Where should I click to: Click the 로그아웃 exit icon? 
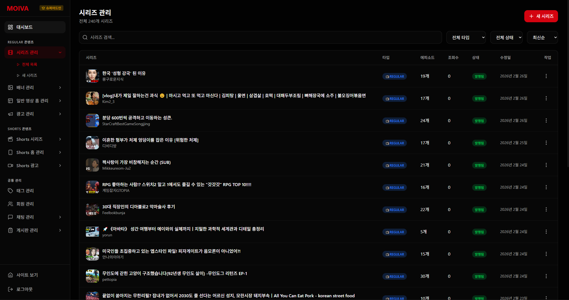[x=10, y=289]
